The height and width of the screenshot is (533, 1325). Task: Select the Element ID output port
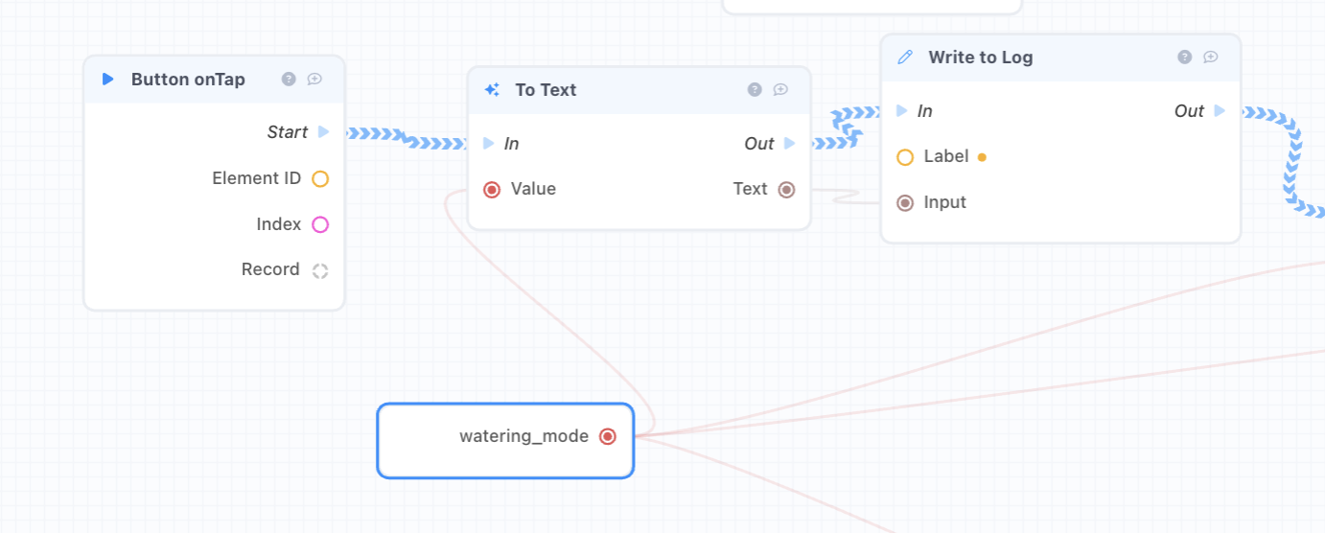[x=320, y=178]
